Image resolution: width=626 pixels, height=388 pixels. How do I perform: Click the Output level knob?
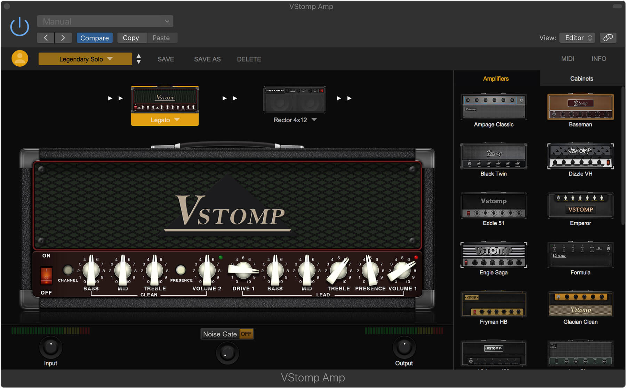[404, 347]
